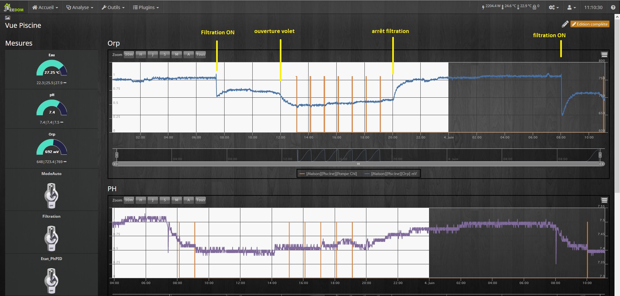Open the Plugins menu
620x296 pixels.
pos(146,7)
